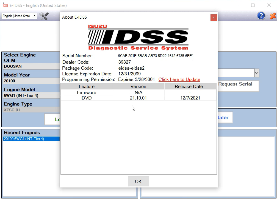Click DVD version 21.10.01 cell
Image resolution: width=277 pixels, height=199 pixels.
pyautogui.click(x=138, y=98)
